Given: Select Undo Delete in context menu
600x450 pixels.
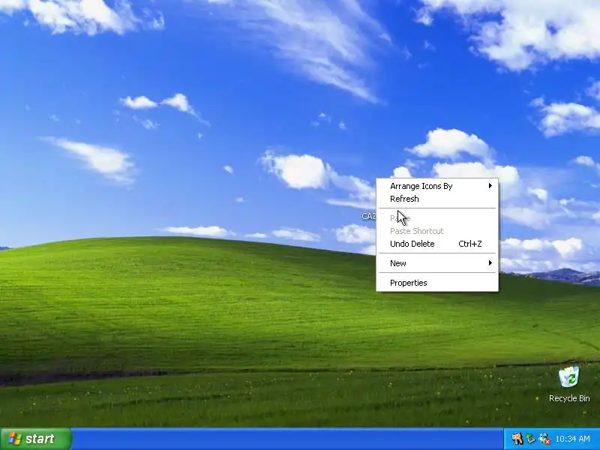Looking at the screenshot, I should [437, 244].
